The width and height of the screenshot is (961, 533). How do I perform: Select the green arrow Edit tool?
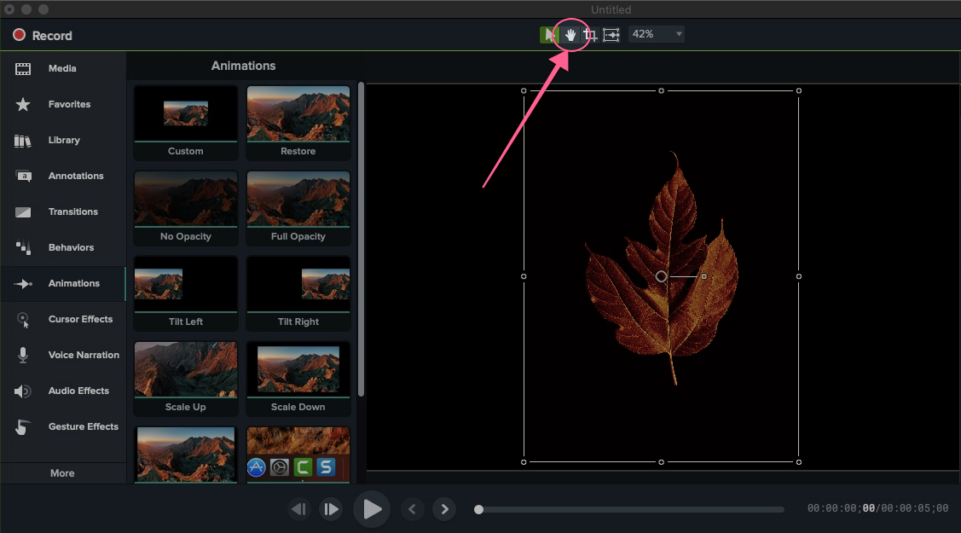(547, 35)
